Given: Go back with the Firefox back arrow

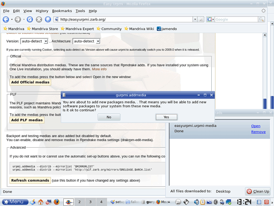Looking at the screenshot, I should click(x=6, y=19).
